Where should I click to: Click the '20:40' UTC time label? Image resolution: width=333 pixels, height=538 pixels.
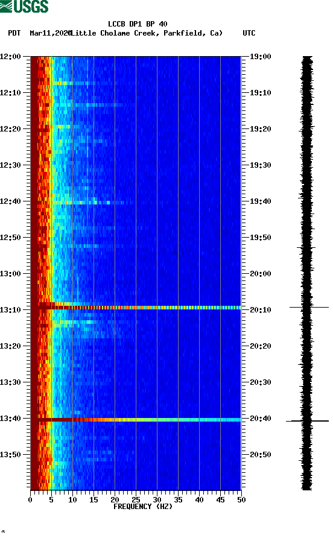click(x=260, y=419)
